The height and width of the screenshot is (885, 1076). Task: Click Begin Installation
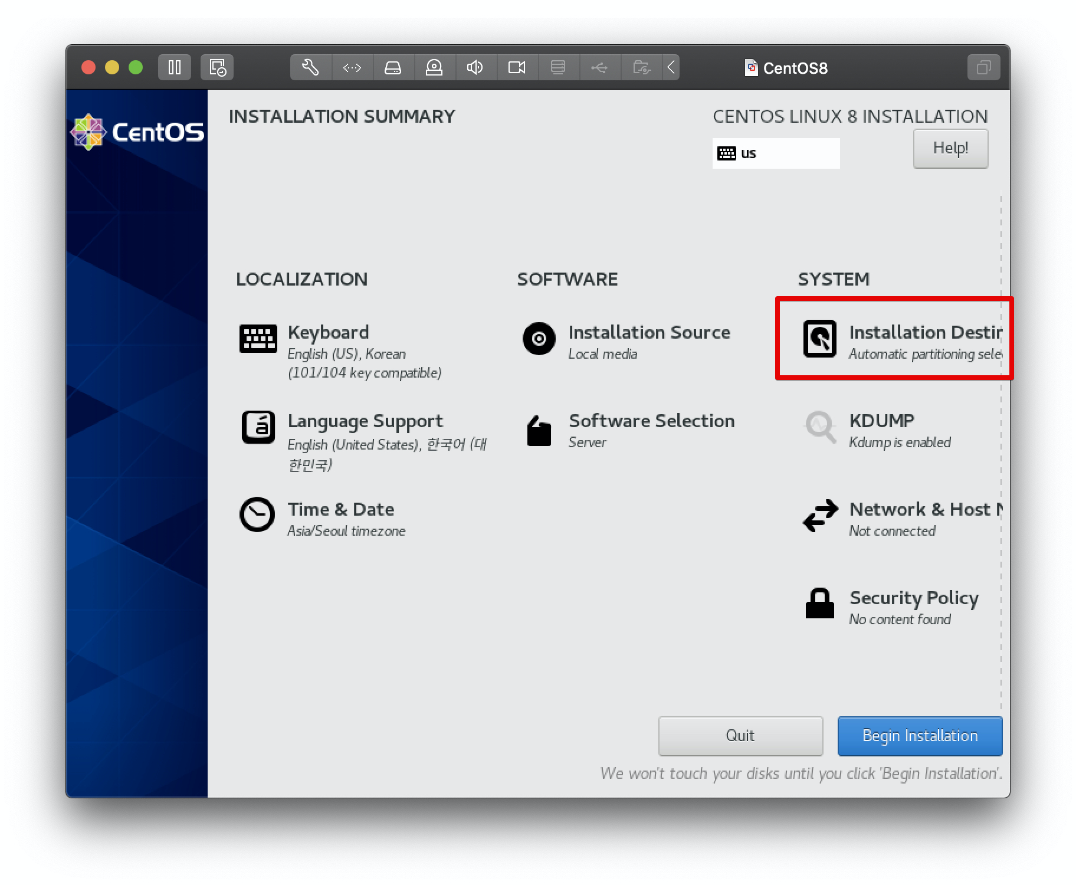(920, 736)
